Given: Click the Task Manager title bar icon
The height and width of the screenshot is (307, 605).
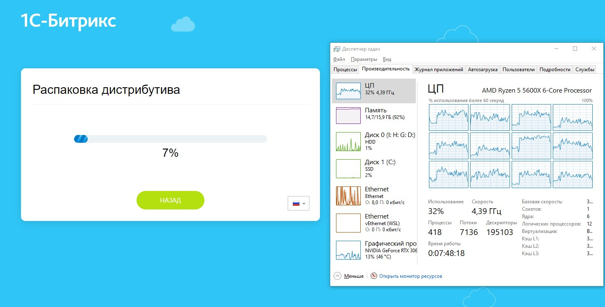Looking at the screenshot, I should [337, 49].
